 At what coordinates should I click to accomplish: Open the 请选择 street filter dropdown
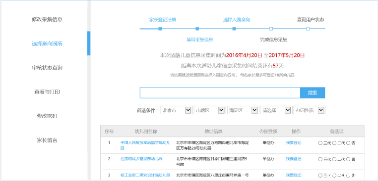tap(276, 110)
